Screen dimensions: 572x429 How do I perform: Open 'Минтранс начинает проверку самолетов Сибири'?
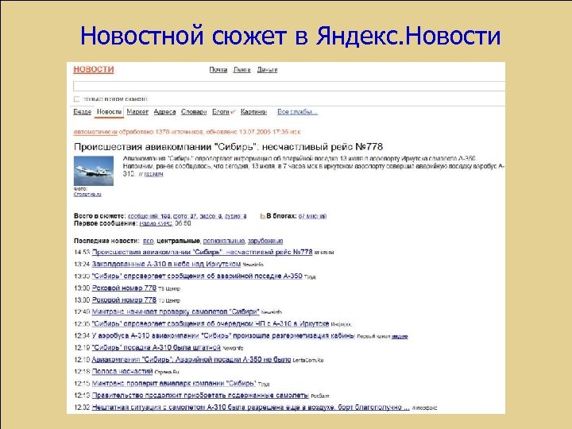click(x=176, y=311)
